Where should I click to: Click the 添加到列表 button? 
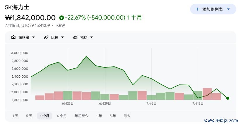[213, 9]
